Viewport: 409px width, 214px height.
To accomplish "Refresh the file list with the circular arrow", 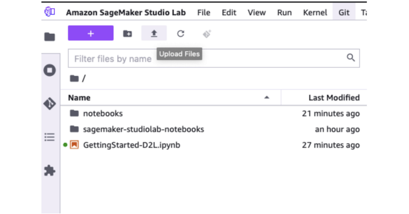I will coord(181,34).
